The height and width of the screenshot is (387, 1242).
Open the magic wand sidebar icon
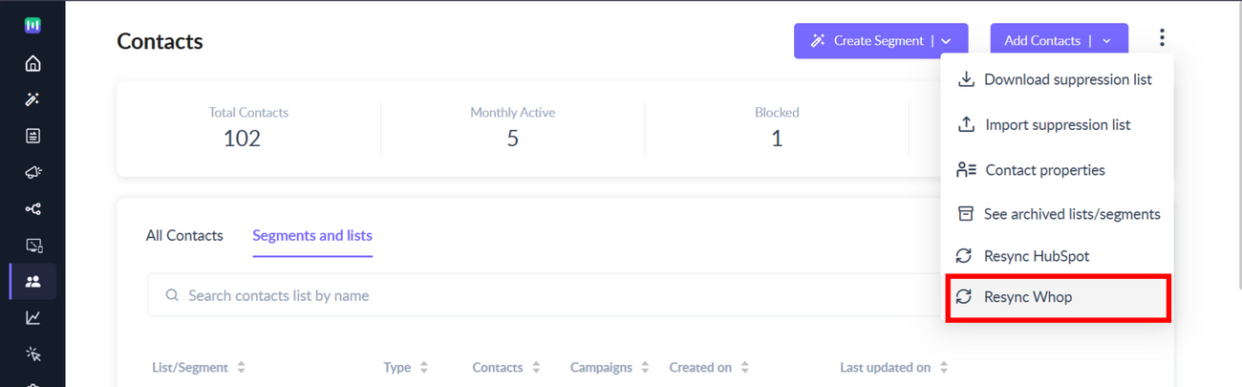click(x=32, y=100)
